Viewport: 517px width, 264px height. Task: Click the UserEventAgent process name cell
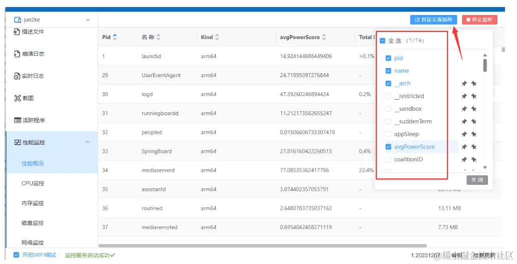point(161,75)
